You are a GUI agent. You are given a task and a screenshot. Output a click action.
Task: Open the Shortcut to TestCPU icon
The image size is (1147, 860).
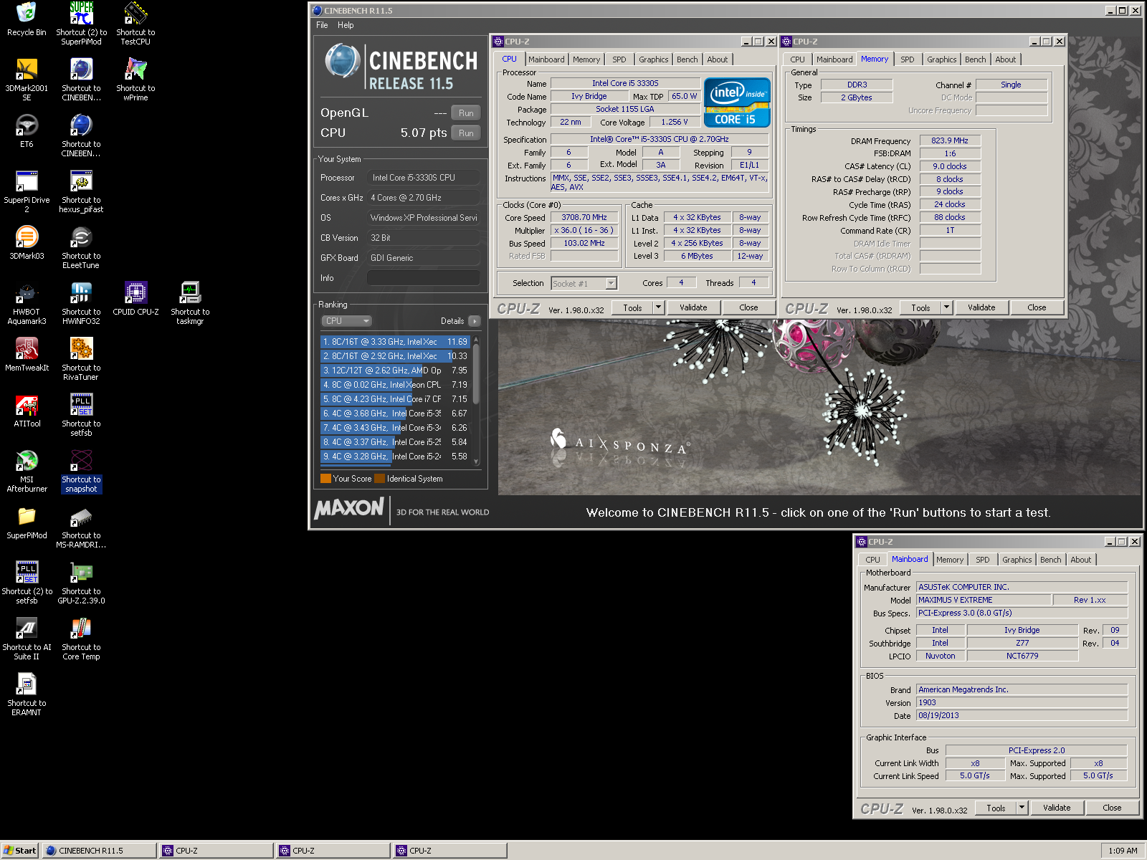[x=135, y=24]
